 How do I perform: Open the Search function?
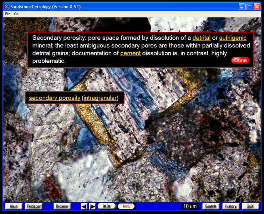click(210, 206)
